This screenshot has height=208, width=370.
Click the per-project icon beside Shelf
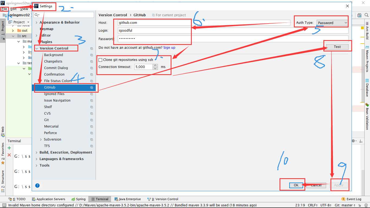click(92, 107)
